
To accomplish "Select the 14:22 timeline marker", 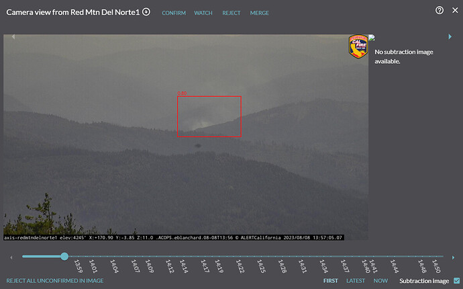I will tap(240, 266).
